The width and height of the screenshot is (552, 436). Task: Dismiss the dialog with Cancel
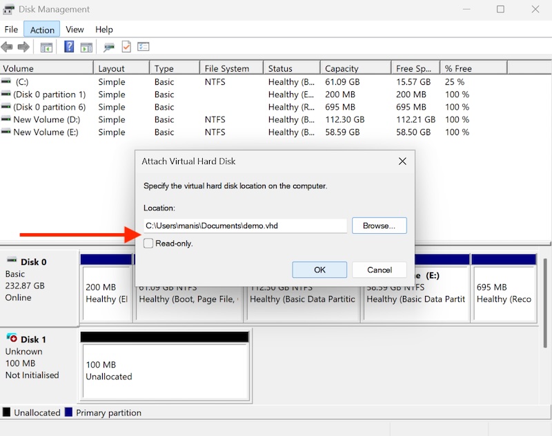(379, 270)
